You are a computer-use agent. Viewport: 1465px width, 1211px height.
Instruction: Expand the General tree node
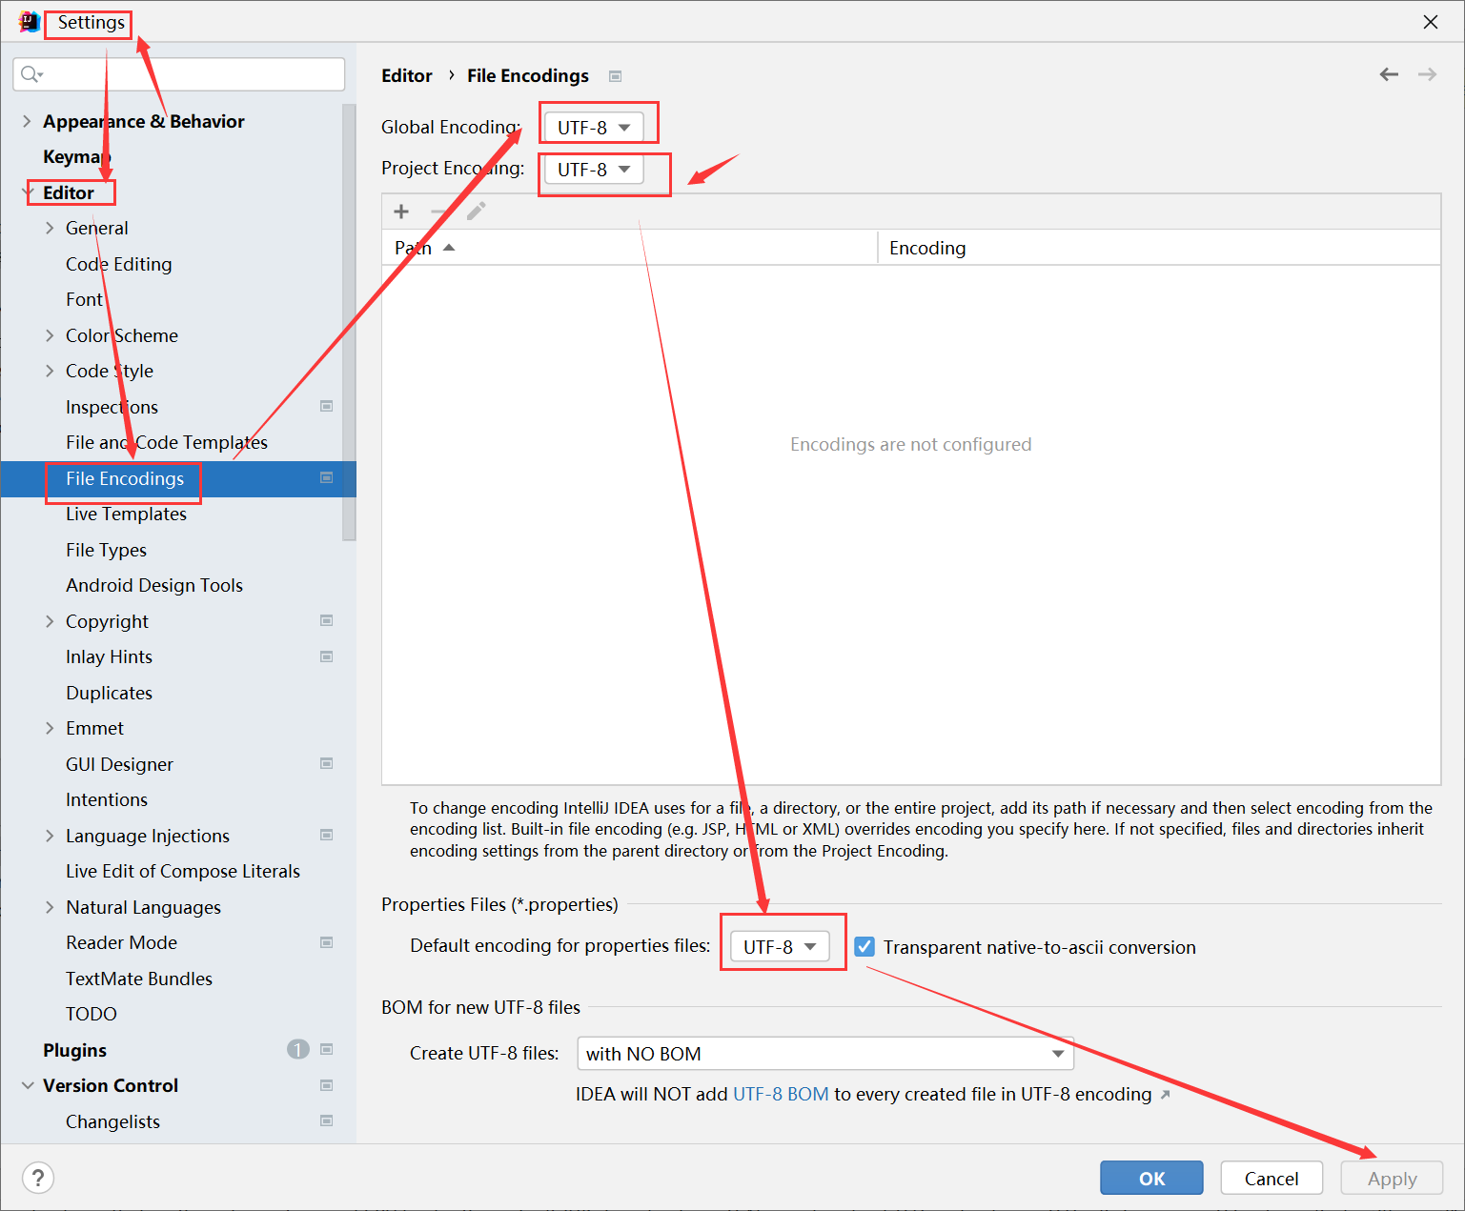click(x=50, y=228)
